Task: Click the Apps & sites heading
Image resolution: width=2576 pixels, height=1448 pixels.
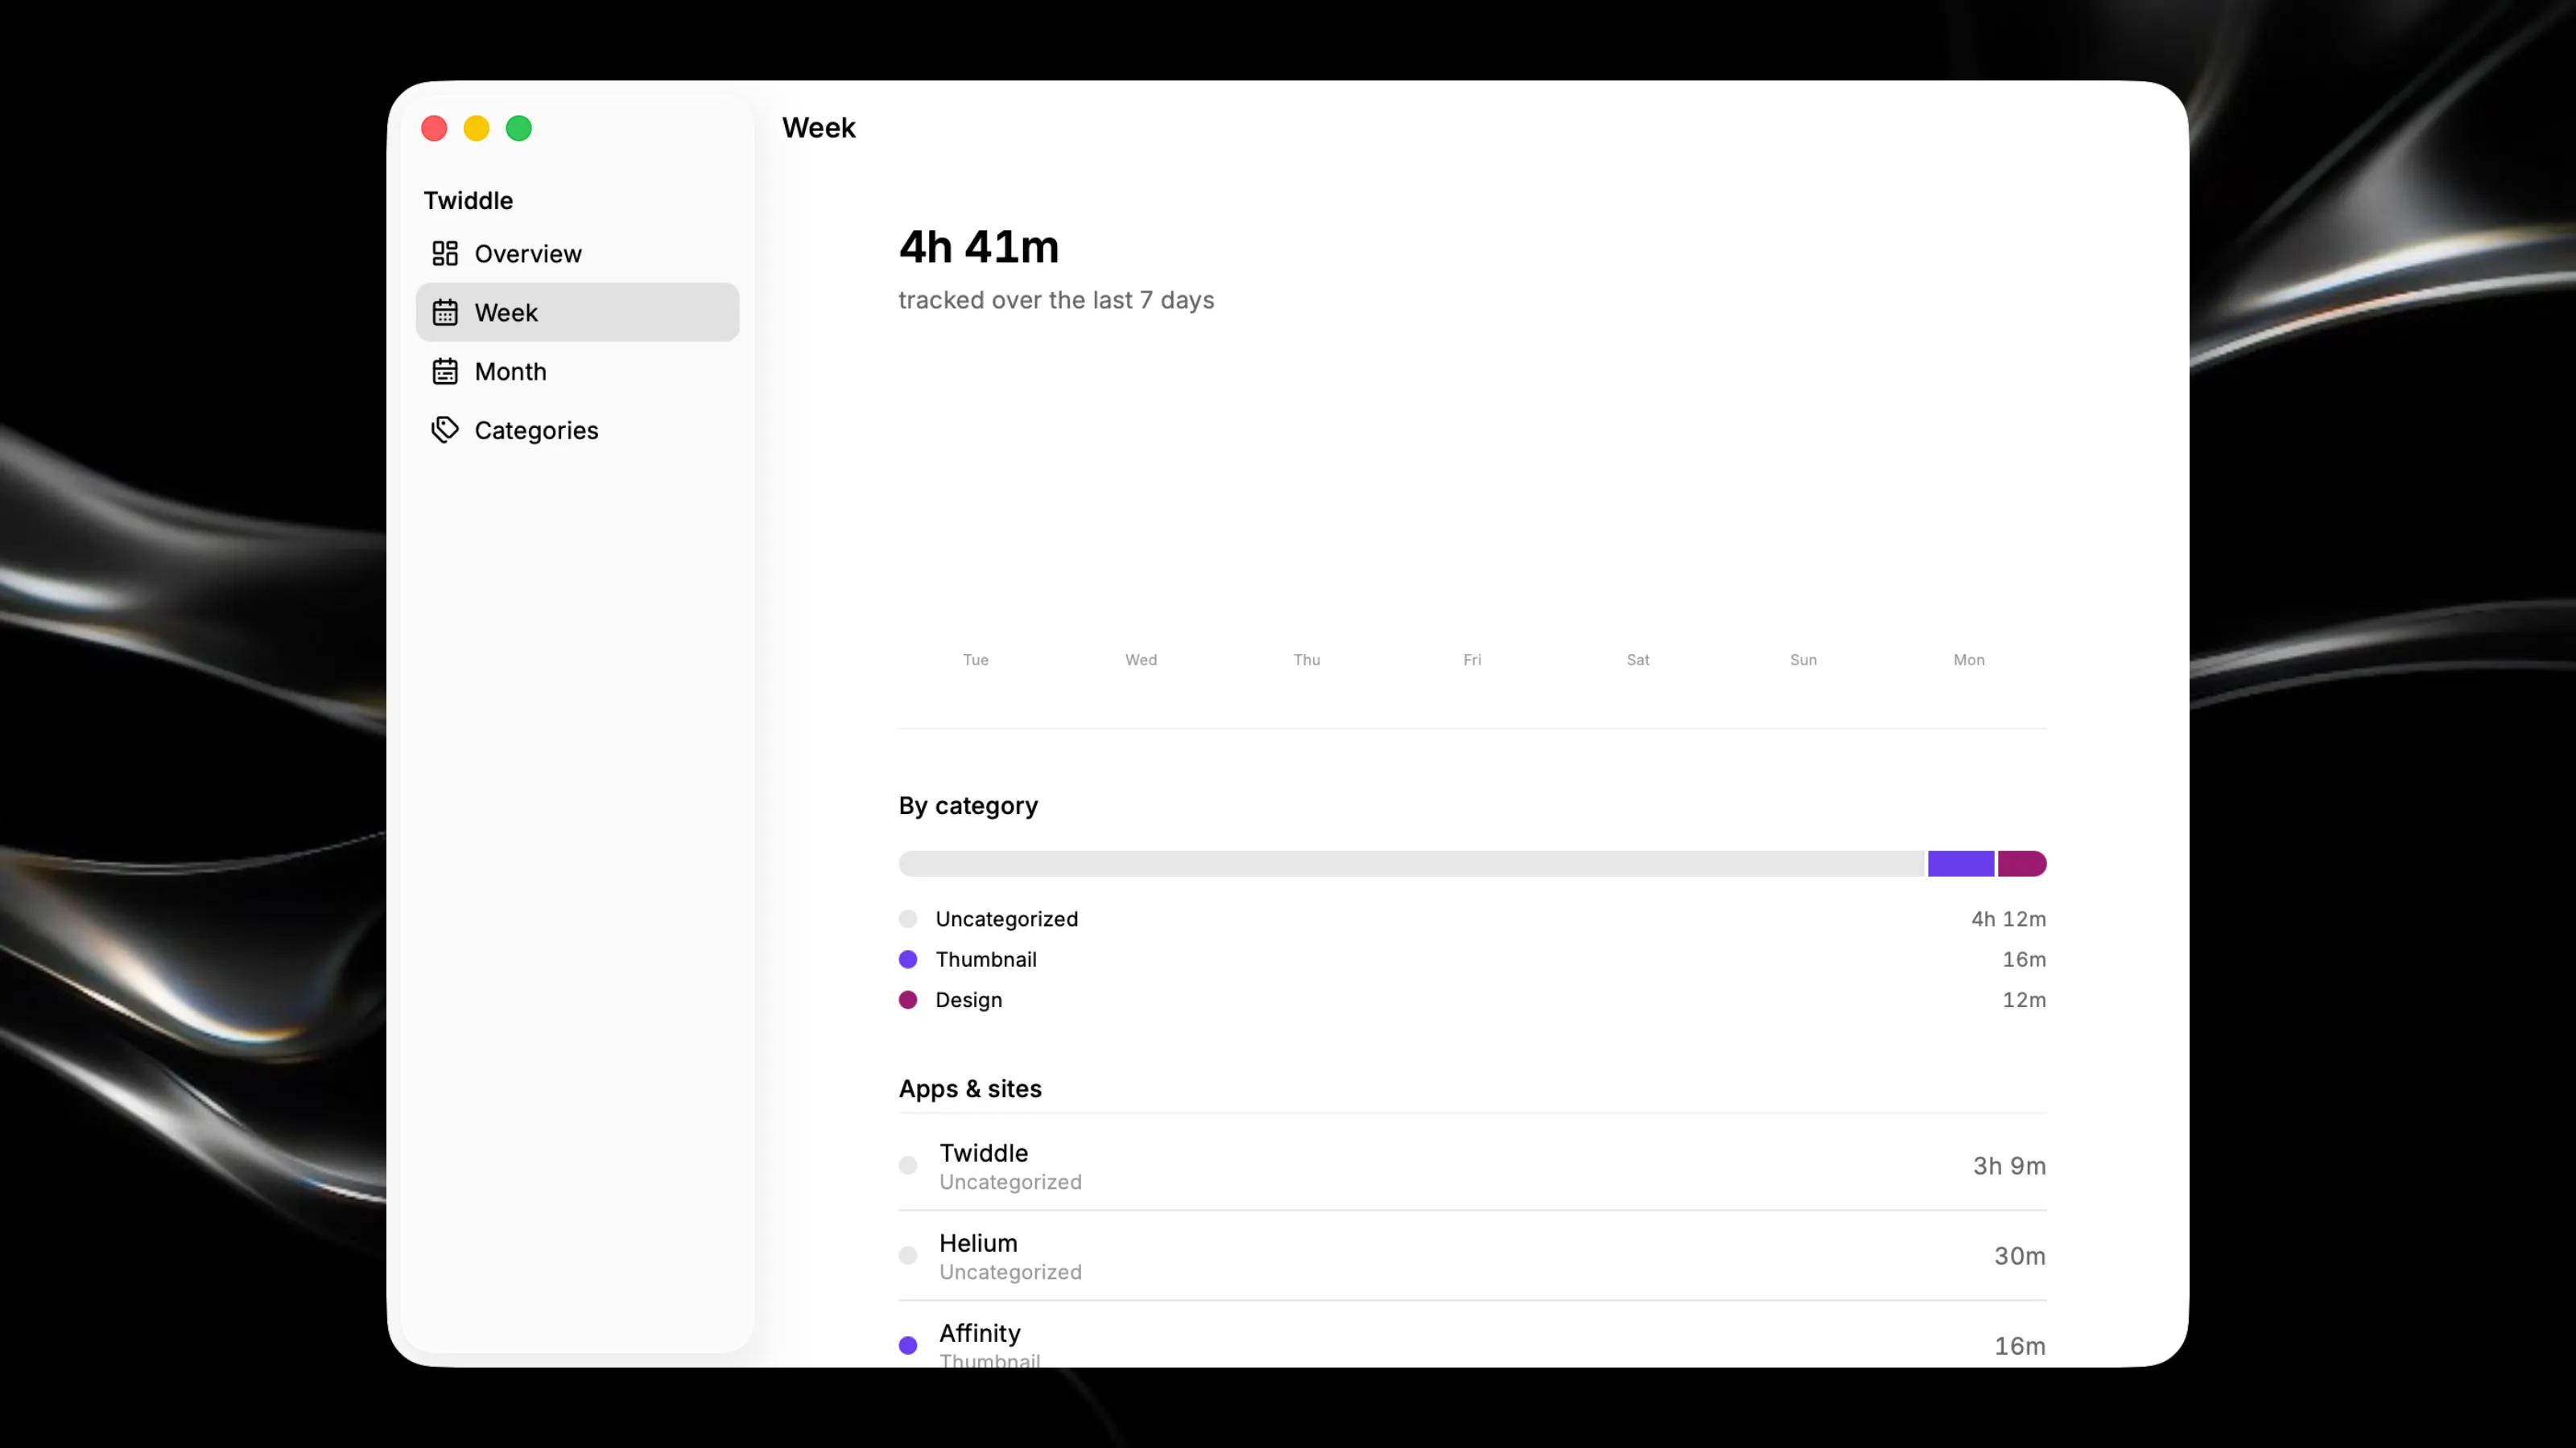Action: 970,1089
